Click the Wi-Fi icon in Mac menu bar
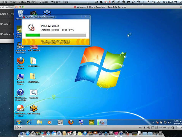The width and height of the screenshot is (182, 137). 148,2
